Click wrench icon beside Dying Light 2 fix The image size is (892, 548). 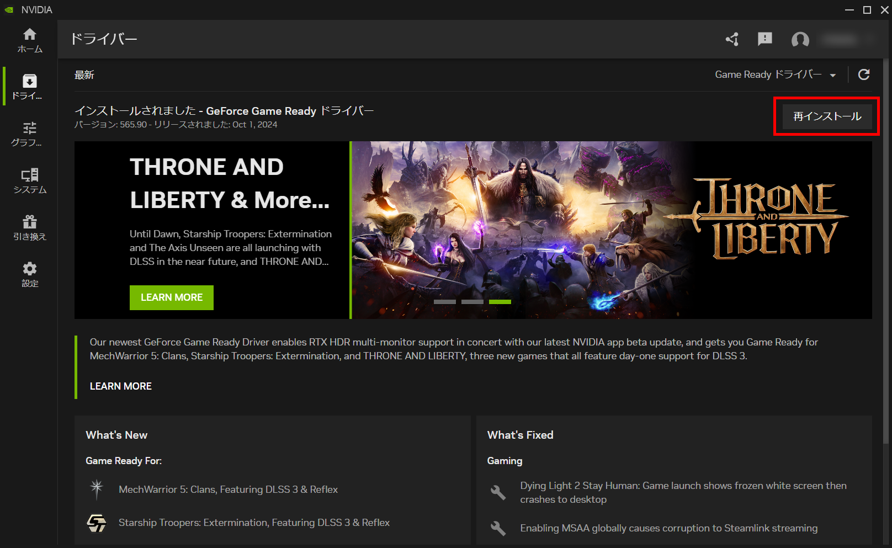pos(498,492)
